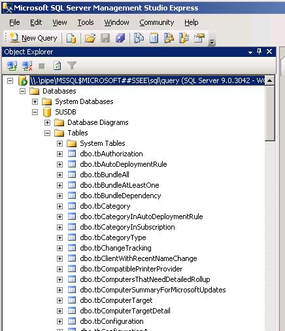
Task: Select dbo.tbComputerSummaryForMicrosoftUpdates table
Action: tap(153, 290)
